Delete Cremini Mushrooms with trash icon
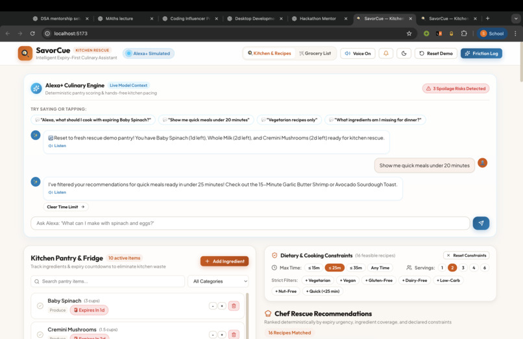523x339 pixels. click(234, 334)
